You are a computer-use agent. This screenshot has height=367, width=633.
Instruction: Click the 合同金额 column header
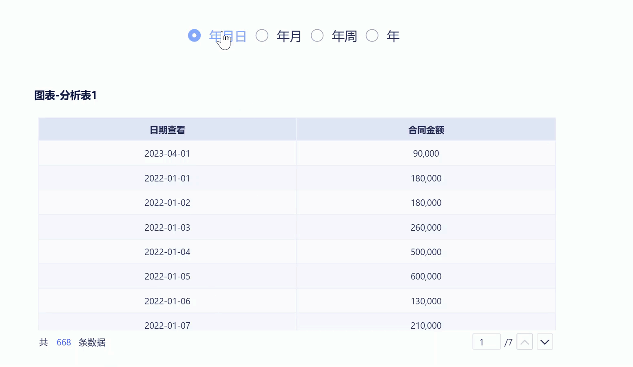[x=426, y=130]
